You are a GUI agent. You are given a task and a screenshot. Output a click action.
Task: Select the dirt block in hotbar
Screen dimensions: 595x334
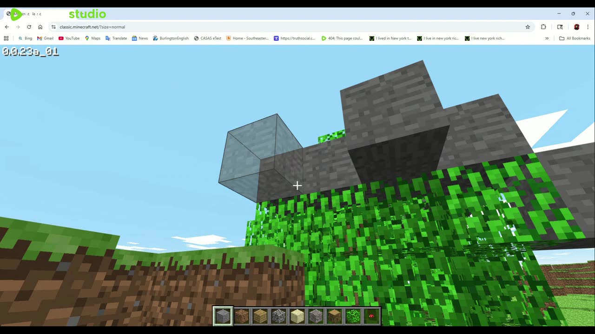tap(242, 316)
